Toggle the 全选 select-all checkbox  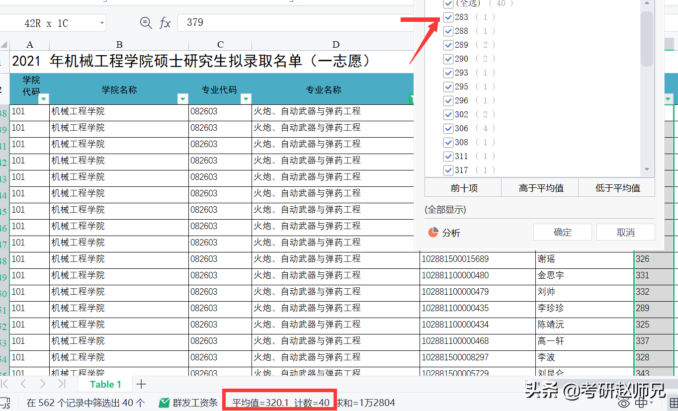pos(448,4)
